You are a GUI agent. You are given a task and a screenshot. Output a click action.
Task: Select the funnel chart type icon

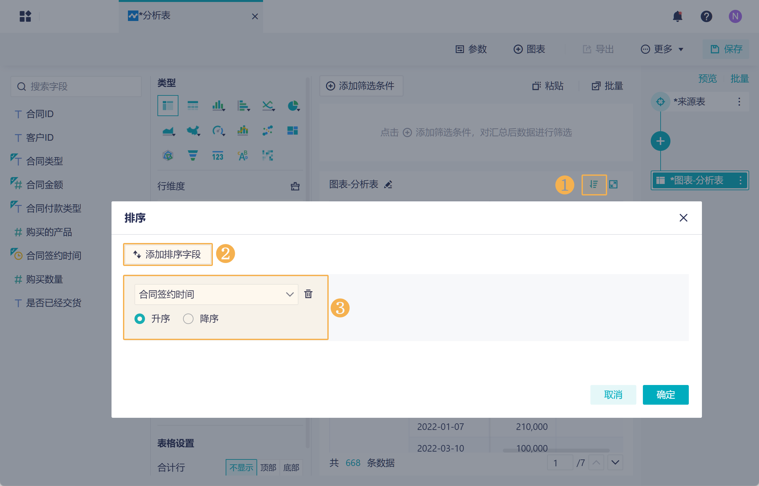pos(193,155)
